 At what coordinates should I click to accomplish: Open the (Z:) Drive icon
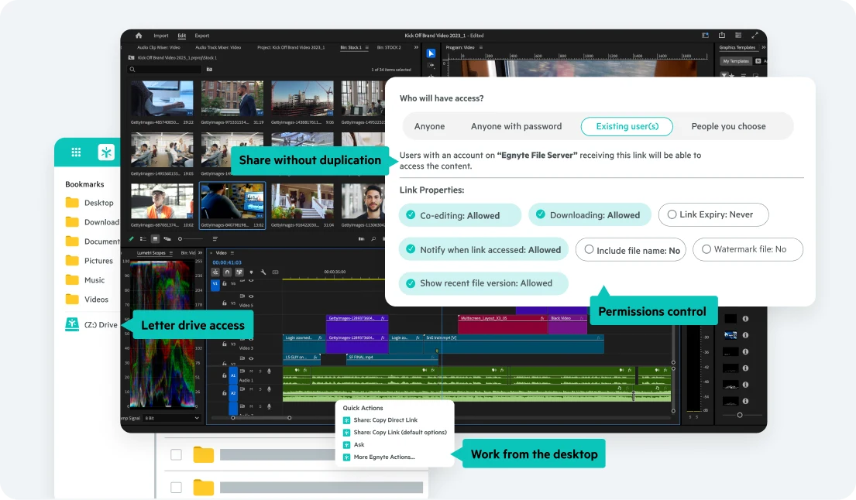(x=72, y=324)
